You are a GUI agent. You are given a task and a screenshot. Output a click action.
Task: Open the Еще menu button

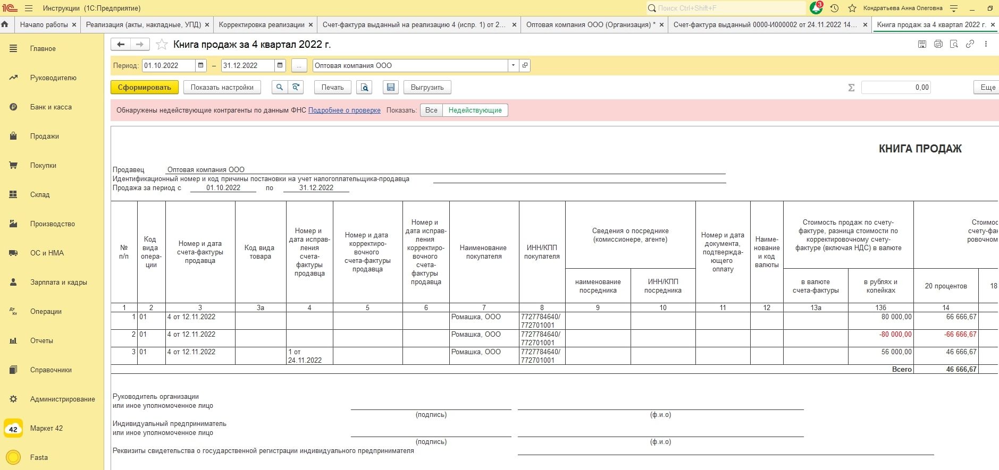click(987, 87)
